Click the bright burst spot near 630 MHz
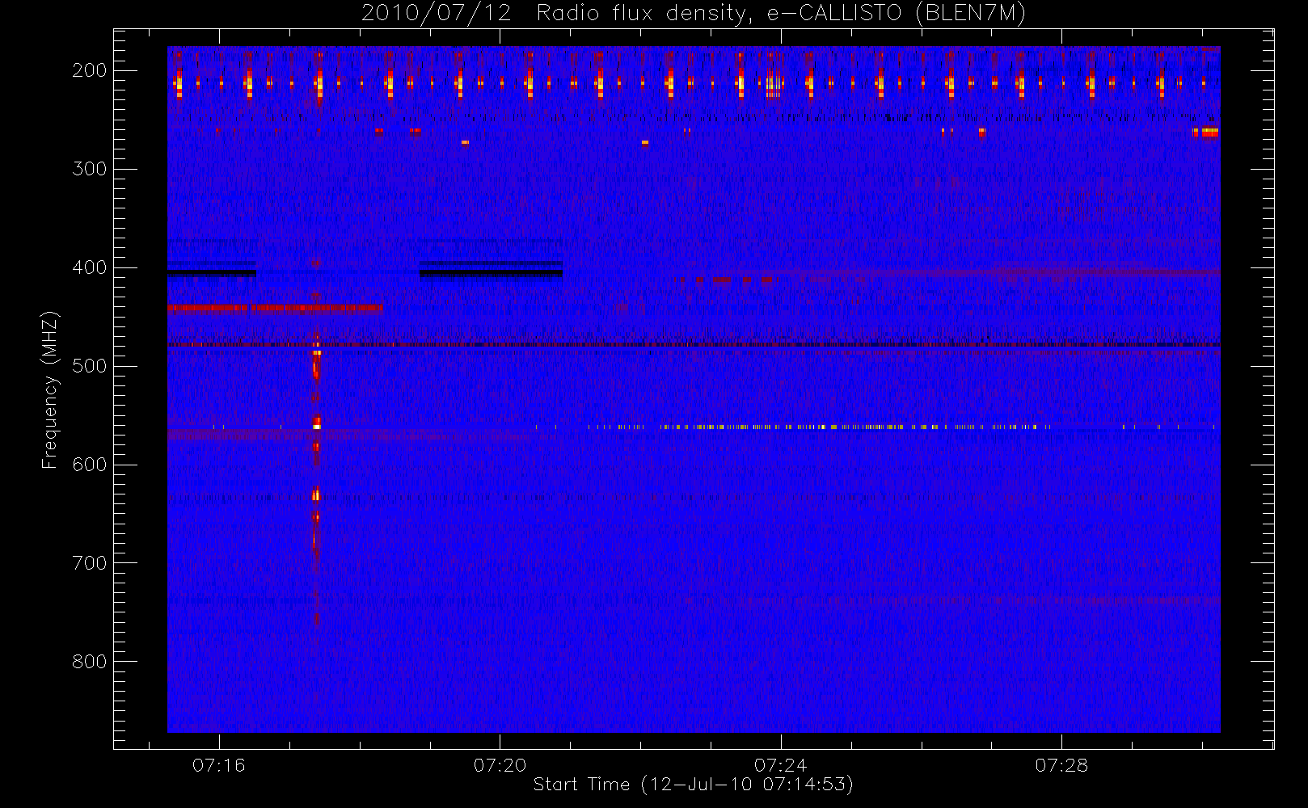 pos(316,495)
